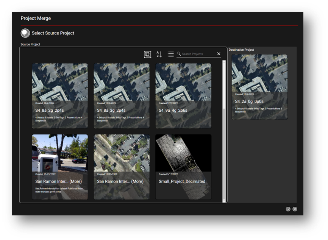This screenshot has width=328, height=240.
Task: Pick the S4_9a_4g_2p6s project card
Action: [183, 95]
